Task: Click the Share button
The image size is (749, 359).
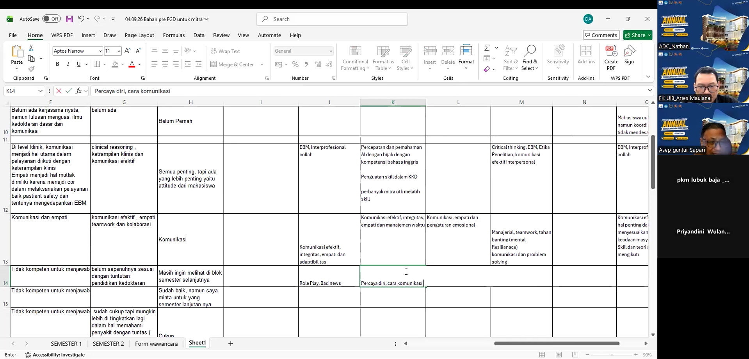Action: [x=638, y=35]
